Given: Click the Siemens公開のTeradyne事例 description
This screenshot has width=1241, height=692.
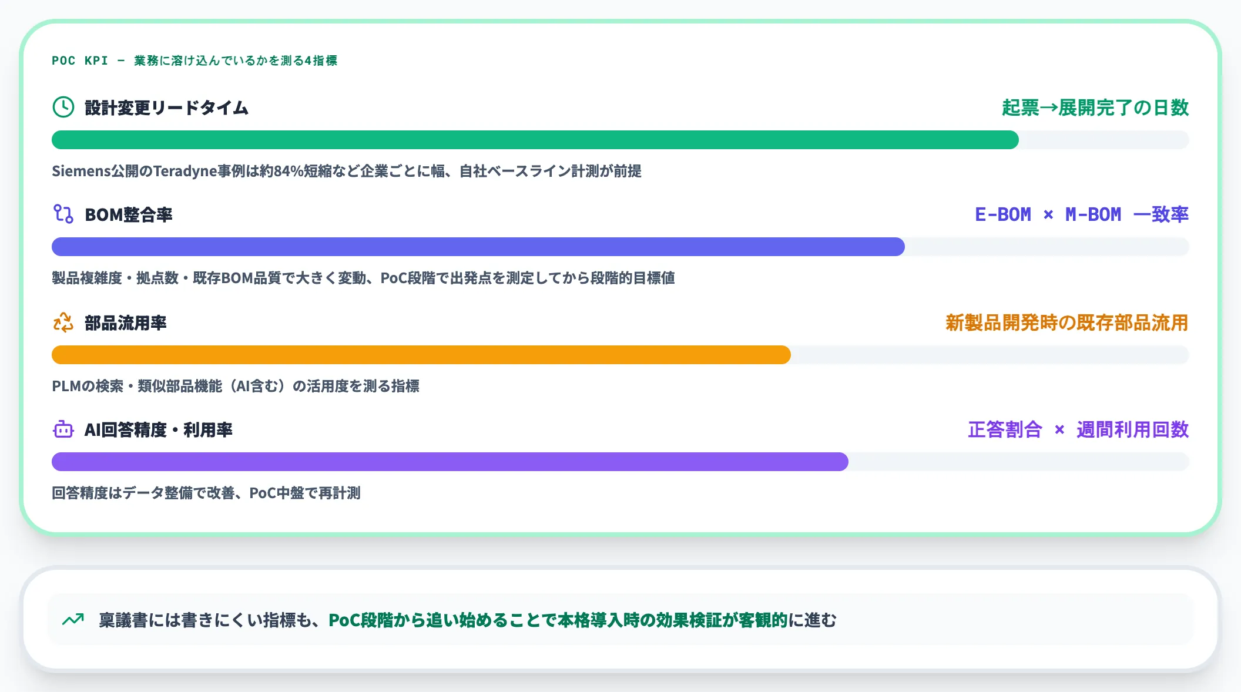Looking at the screenshot, I should pyautogui.click(x=347, y=171).
